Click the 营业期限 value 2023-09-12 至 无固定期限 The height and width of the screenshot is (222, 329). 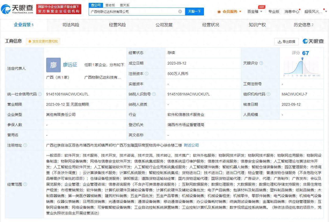[x=68, y=104]
